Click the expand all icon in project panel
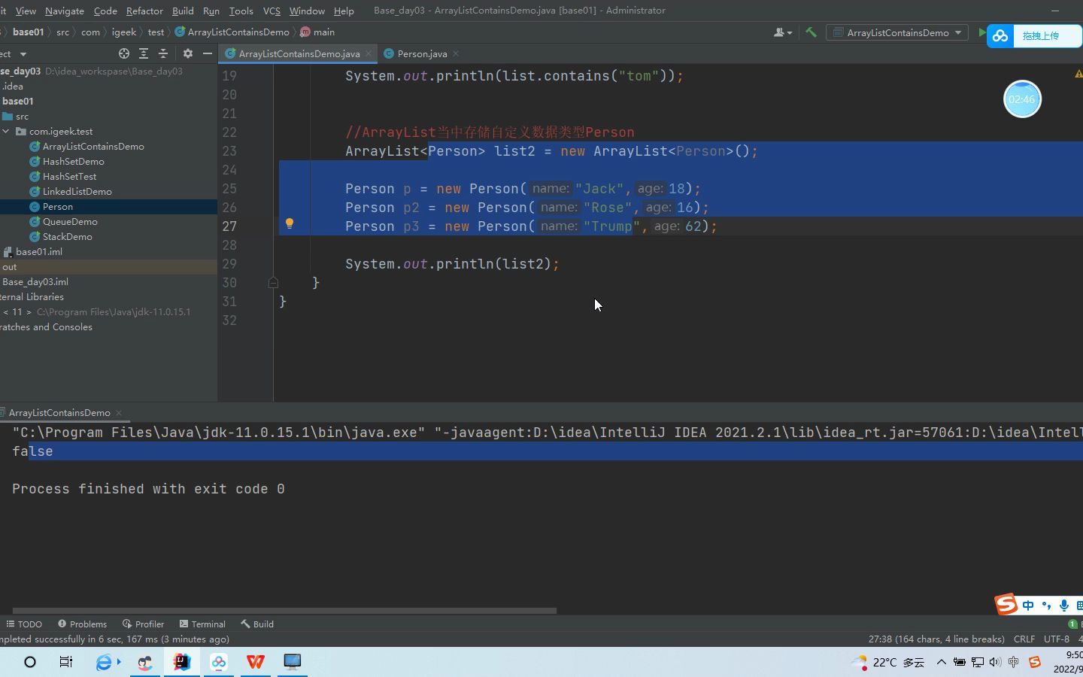Viewport: 1083px width, 677px height. click(144, 53)
